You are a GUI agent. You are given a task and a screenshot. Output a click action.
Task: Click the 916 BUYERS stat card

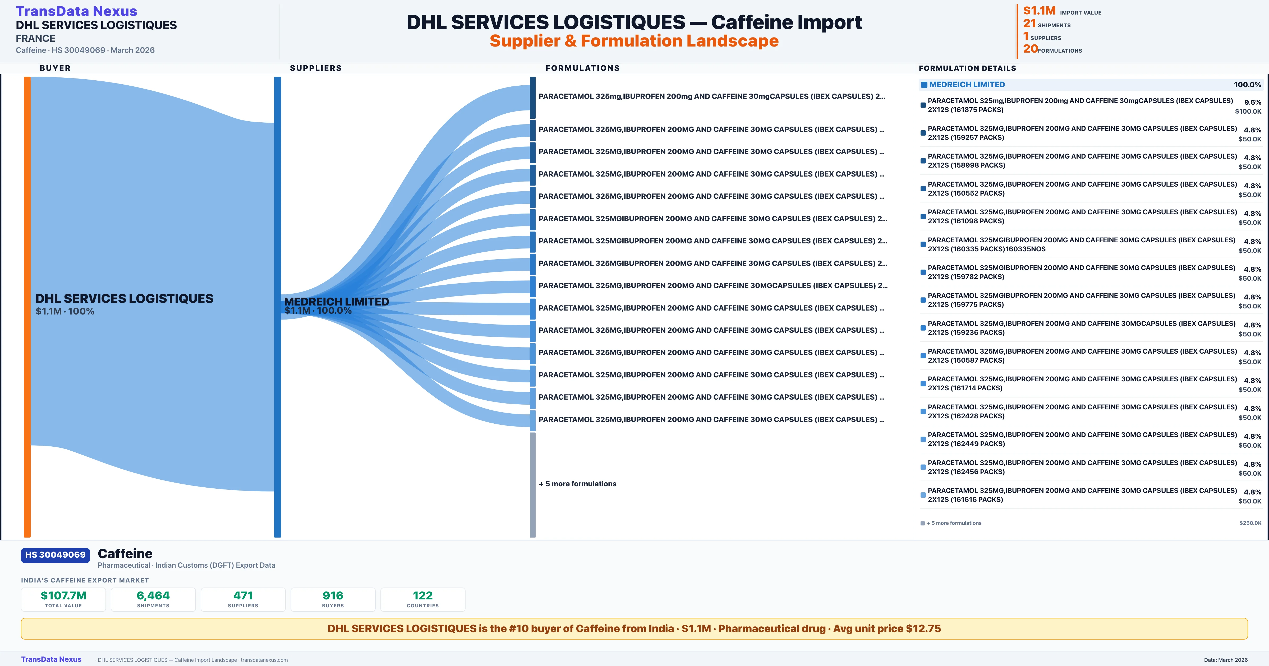333,599
